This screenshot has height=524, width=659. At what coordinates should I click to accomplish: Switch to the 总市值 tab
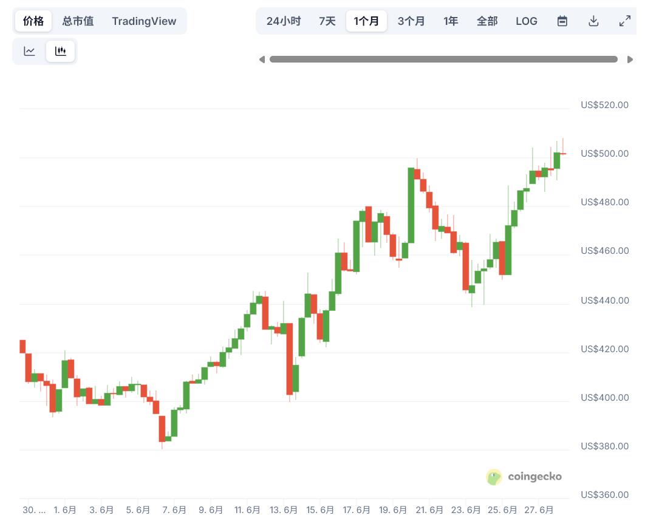pyautogui.click(x=78, y=21)
